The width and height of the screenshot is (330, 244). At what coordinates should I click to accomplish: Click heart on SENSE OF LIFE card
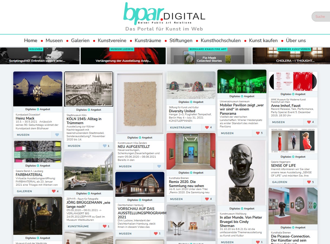coord(309,182)
